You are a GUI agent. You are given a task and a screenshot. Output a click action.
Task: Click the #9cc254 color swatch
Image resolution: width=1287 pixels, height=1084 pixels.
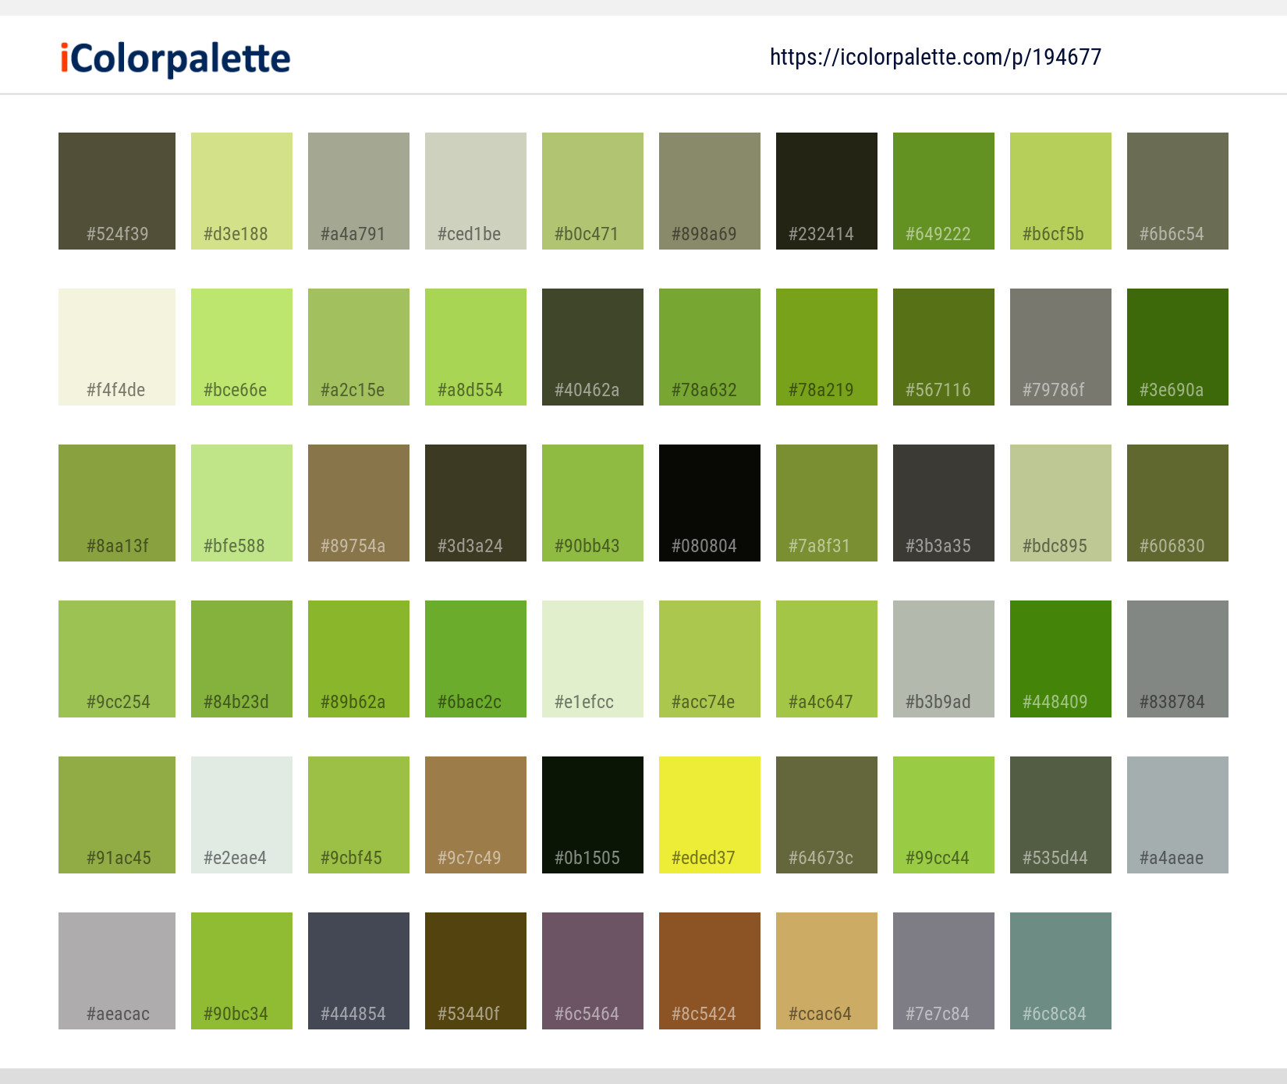pos(117,659)
